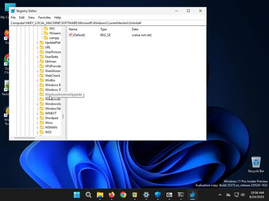This screenshot has height=201, width=269.
Task: Open taskbar Search
Action: click(x=89, y=195)
